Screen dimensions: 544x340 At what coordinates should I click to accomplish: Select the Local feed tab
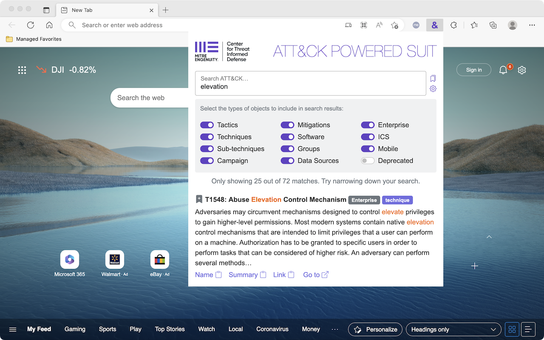coord(236,329)
